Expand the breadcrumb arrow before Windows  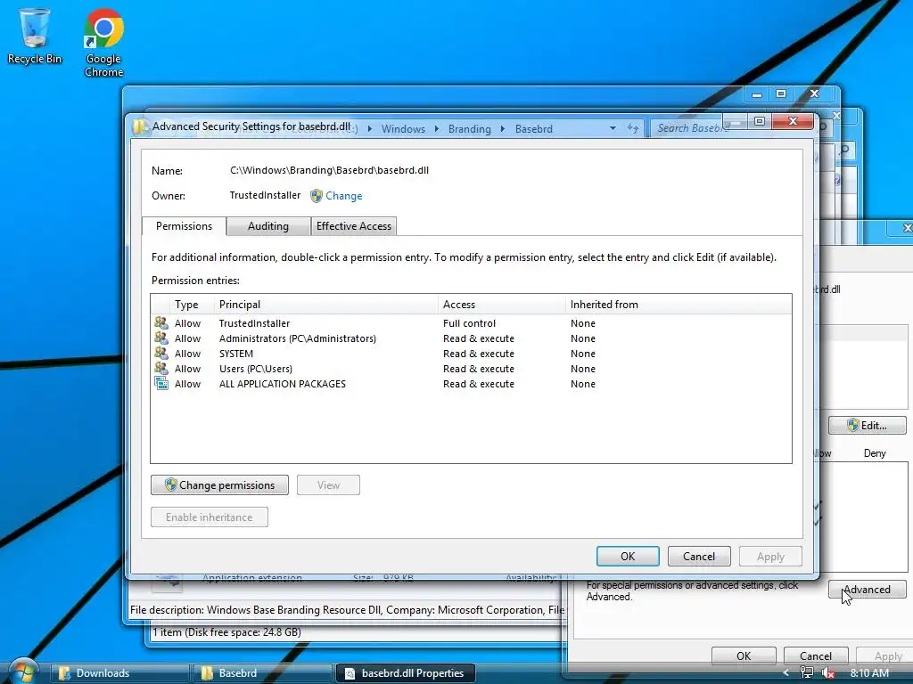click(x=370, y=129)
